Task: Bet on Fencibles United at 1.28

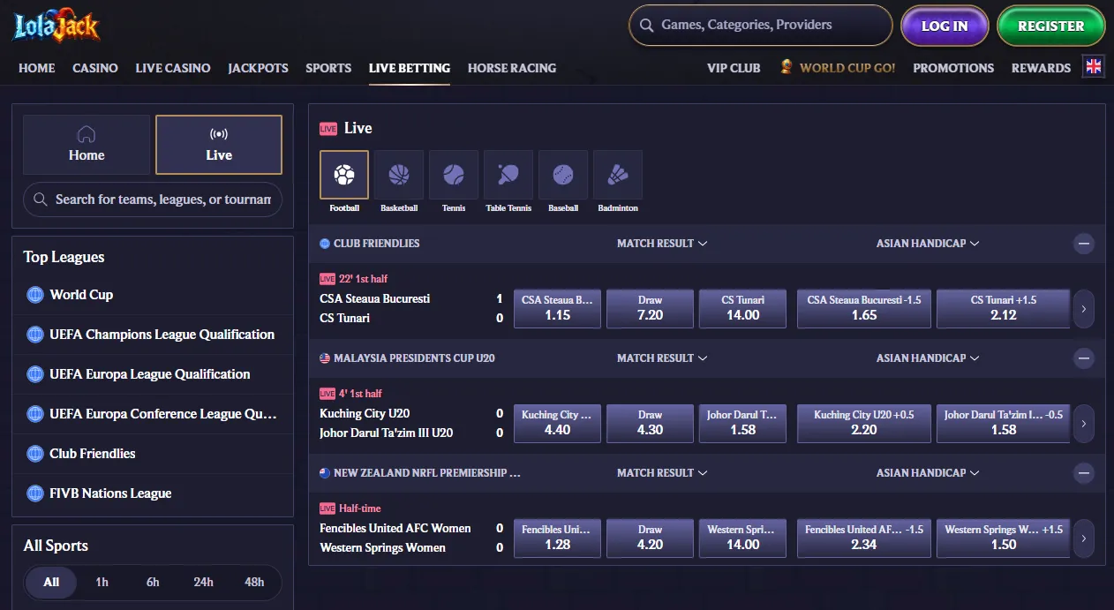Action: 558,538
